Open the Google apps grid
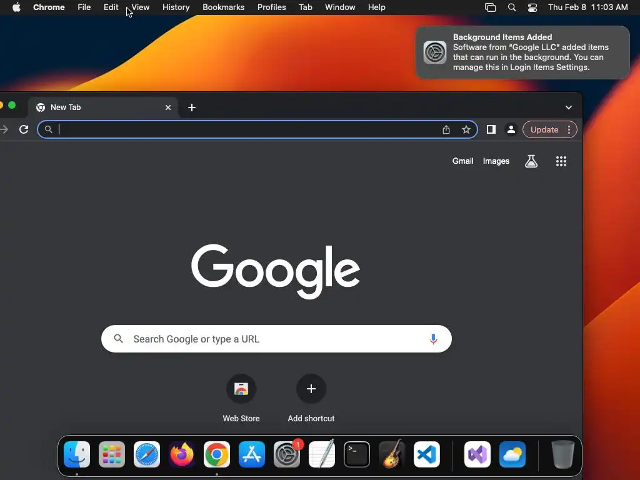The image size is (640, 480). click(561, 161)
